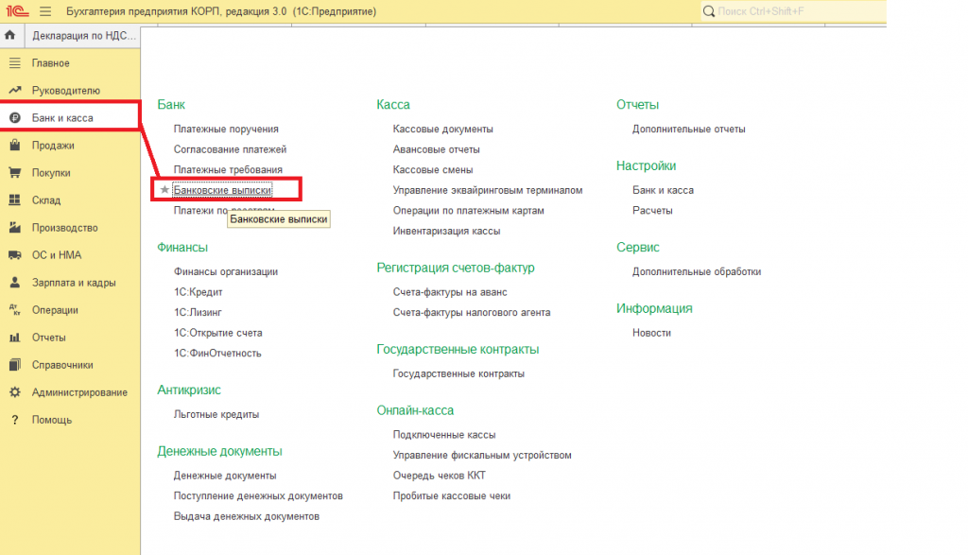Click the Руководителю trend chart icon
Screen dimensions: 968x555
point(15,90)
